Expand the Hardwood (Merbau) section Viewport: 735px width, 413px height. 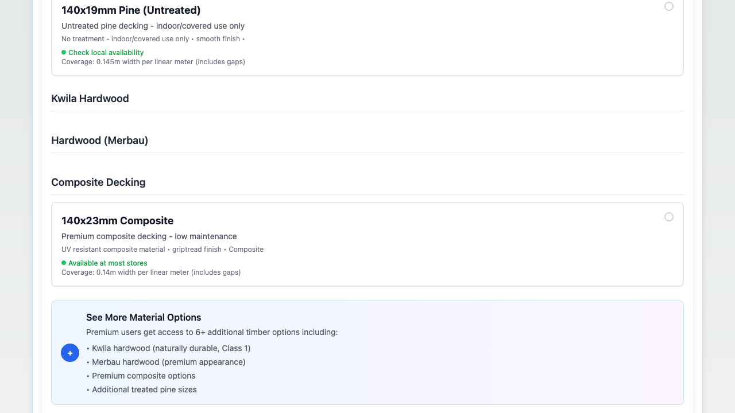point(100,141)
